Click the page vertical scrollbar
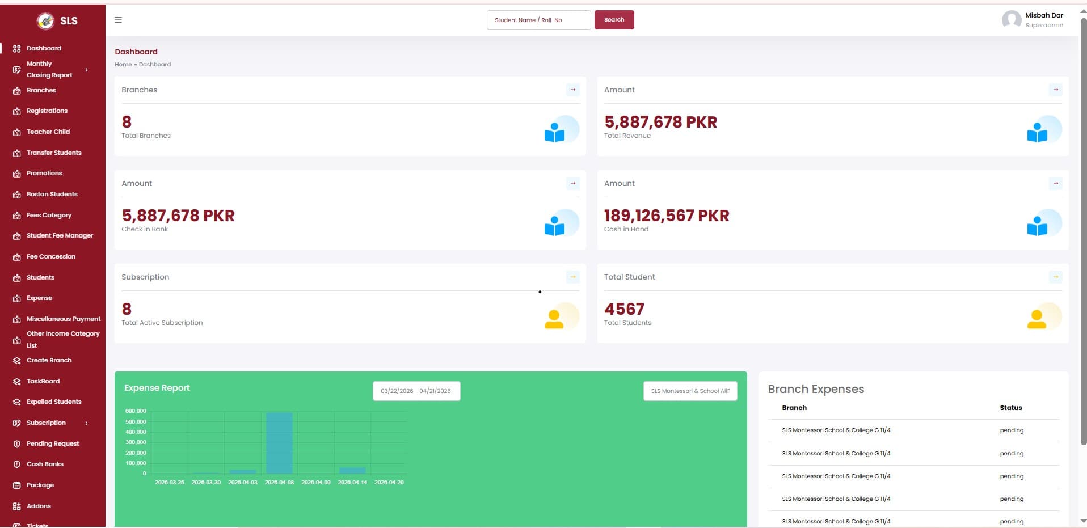 (x=1082, y=227)
